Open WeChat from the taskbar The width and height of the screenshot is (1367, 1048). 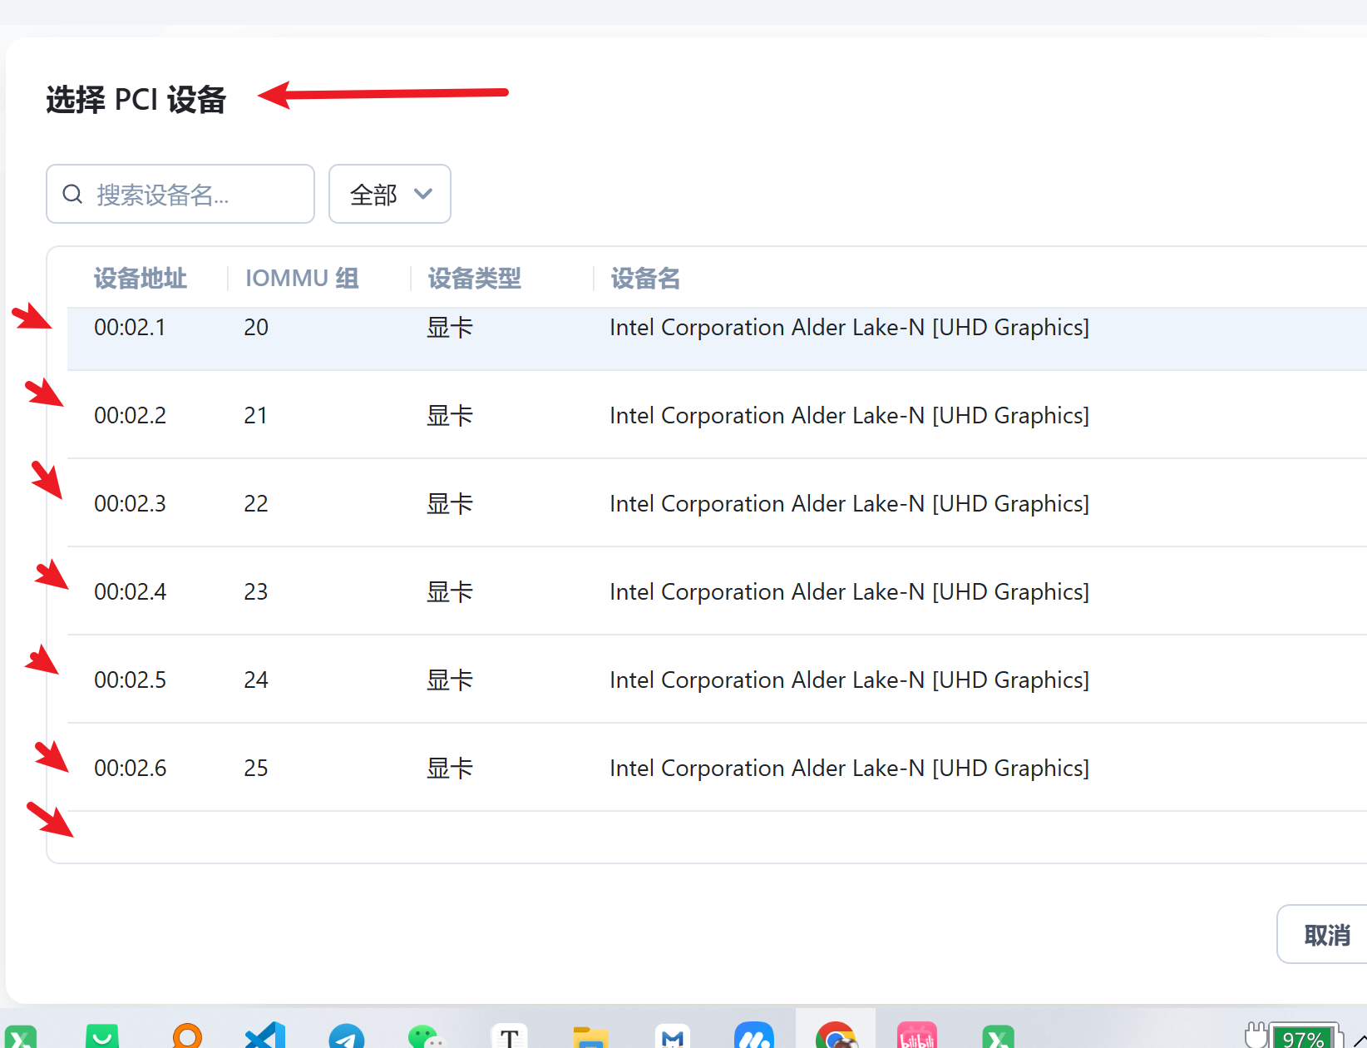(x=427, y=1036)
